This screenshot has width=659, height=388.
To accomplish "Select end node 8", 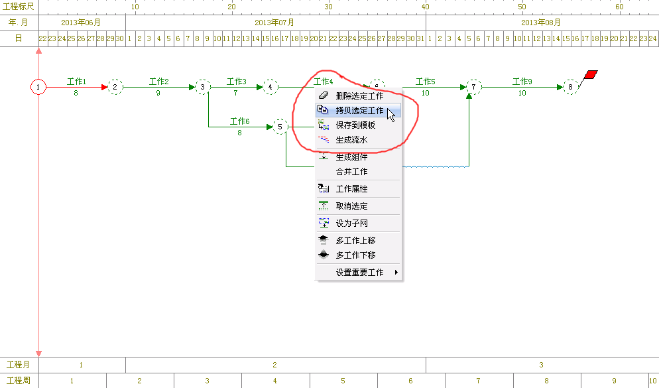I will (570, 87).
